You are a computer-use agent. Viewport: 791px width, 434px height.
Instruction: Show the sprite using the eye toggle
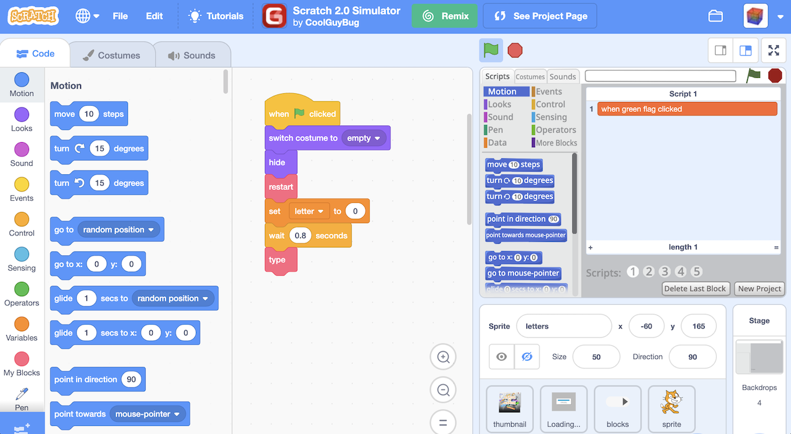[501, 357]
